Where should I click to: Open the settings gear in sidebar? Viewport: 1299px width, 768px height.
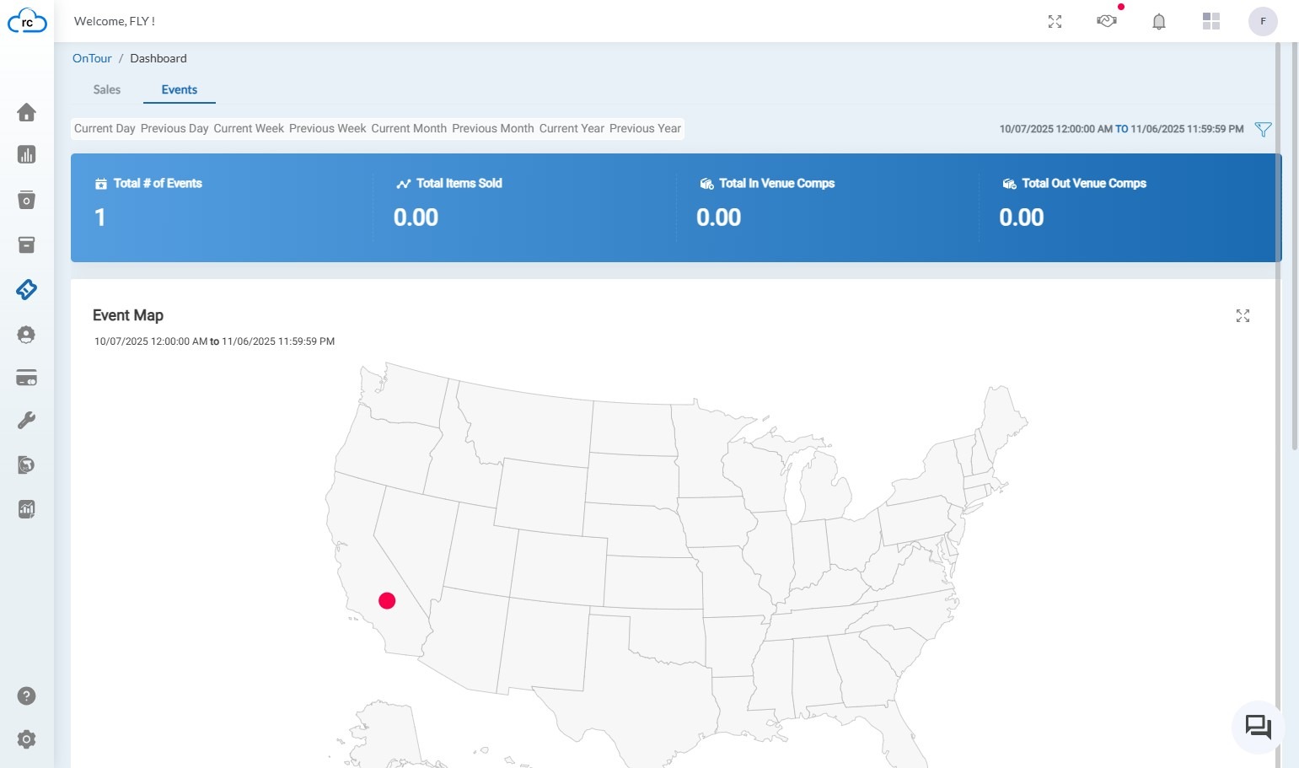[27, 739]
